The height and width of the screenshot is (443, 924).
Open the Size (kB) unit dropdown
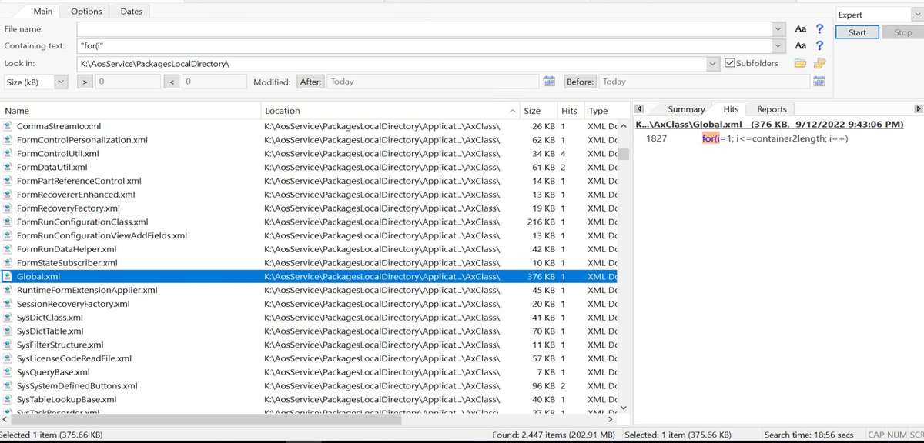pyautogui.click(x=61, y=82)
